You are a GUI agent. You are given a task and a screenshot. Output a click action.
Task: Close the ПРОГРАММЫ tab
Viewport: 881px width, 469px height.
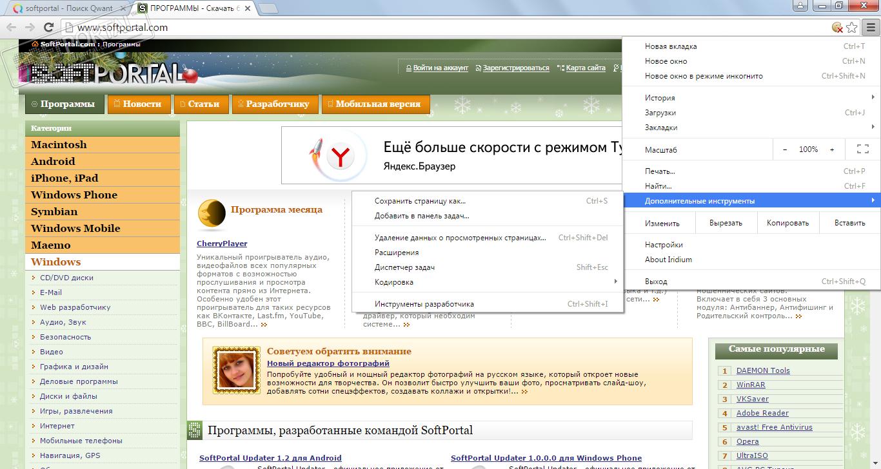[248, 9]
